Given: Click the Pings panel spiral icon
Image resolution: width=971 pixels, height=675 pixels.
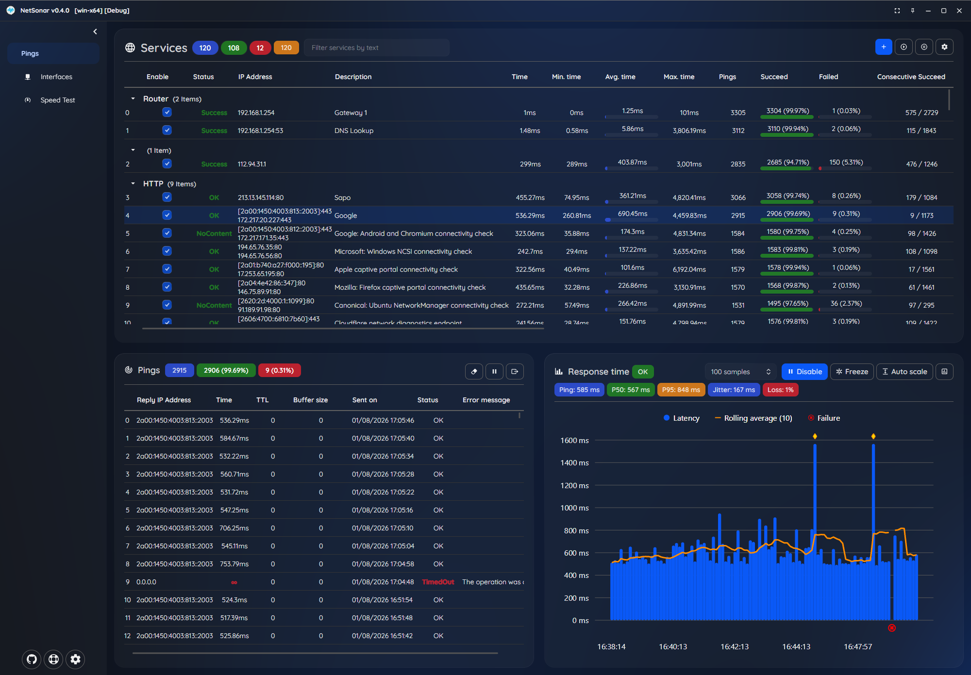Looking at the screenshot, I should 129,370.
